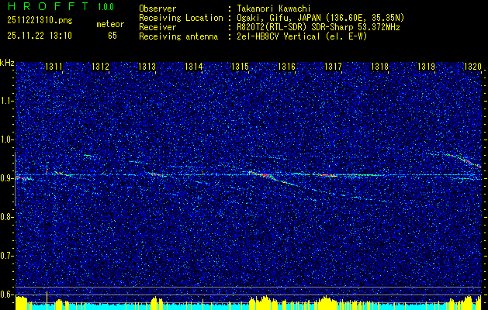488x310 pixels.
Task: Click the meteor label
Action: [x=110, y=24]
